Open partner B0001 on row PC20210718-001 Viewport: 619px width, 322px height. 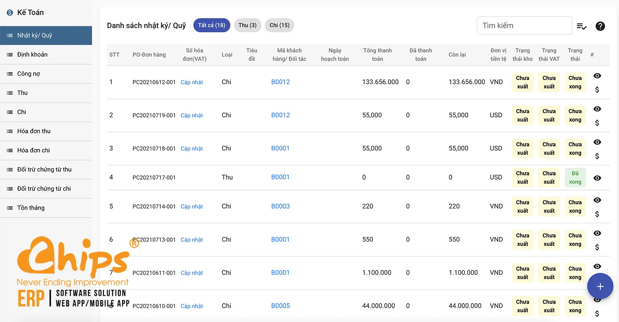pos(280,148)
